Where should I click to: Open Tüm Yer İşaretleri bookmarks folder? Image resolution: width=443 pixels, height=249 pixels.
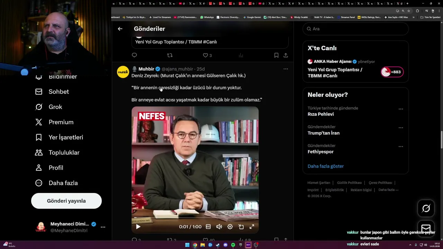coord(430,17)
